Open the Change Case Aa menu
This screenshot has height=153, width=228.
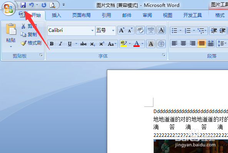[x=112, y=43]
